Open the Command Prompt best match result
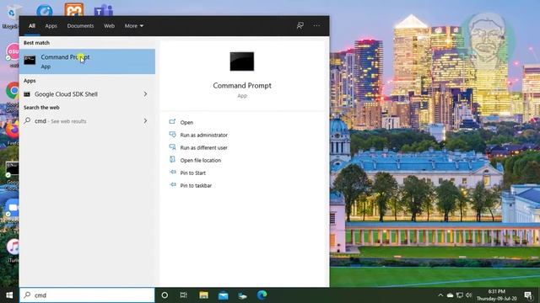 pos(87,61)
